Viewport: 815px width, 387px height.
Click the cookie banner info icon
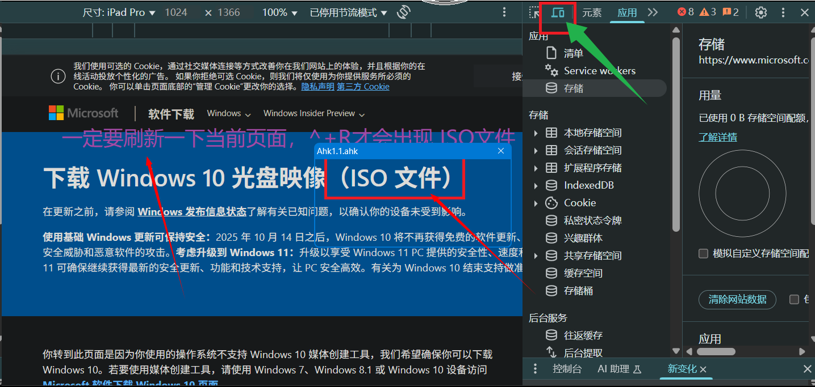click(58, 76)
